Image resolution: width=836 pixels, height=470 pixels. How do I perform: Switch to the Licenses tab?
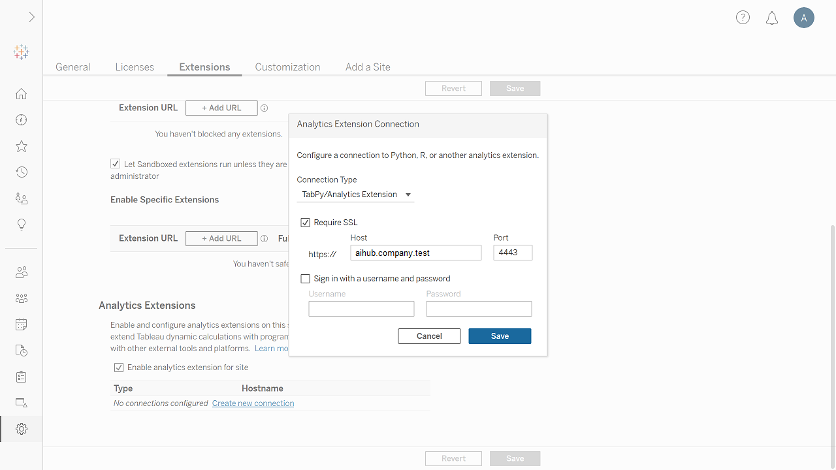[135, 67]
